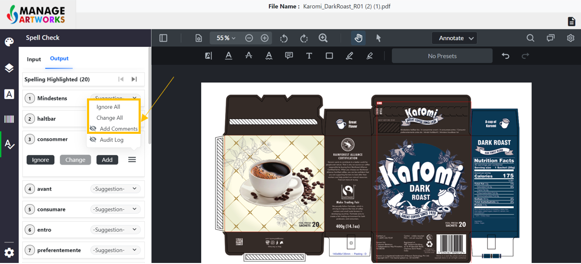Click the Ignore button for consommer

[41, 160]
